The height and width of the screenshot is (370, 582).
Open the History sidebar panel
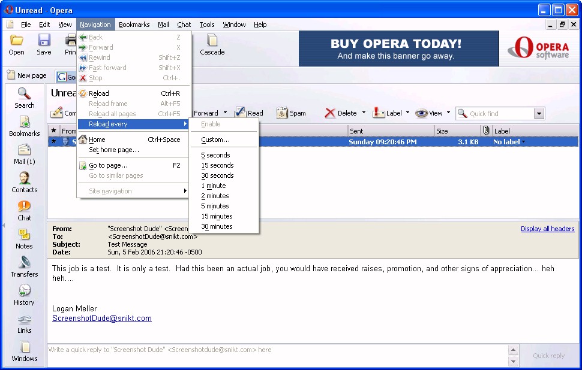(x=24, y=295)
